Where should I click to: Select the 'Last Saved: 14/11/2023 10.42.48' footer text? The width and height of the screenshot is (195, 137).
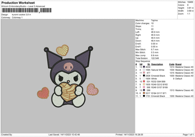click(x=64, y=134)
